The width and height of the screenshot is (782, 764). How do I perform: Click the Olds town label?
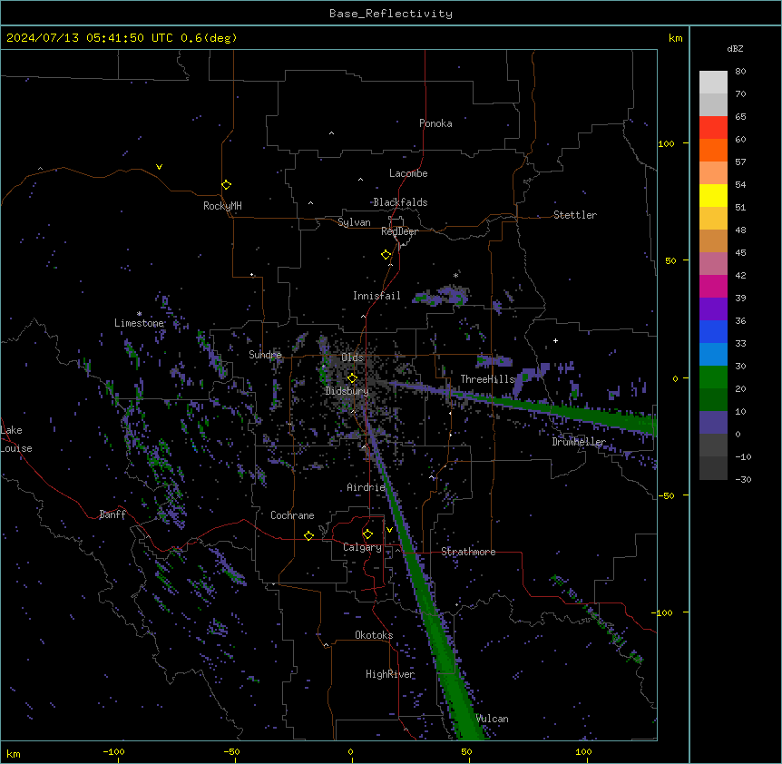click(352, 358)
